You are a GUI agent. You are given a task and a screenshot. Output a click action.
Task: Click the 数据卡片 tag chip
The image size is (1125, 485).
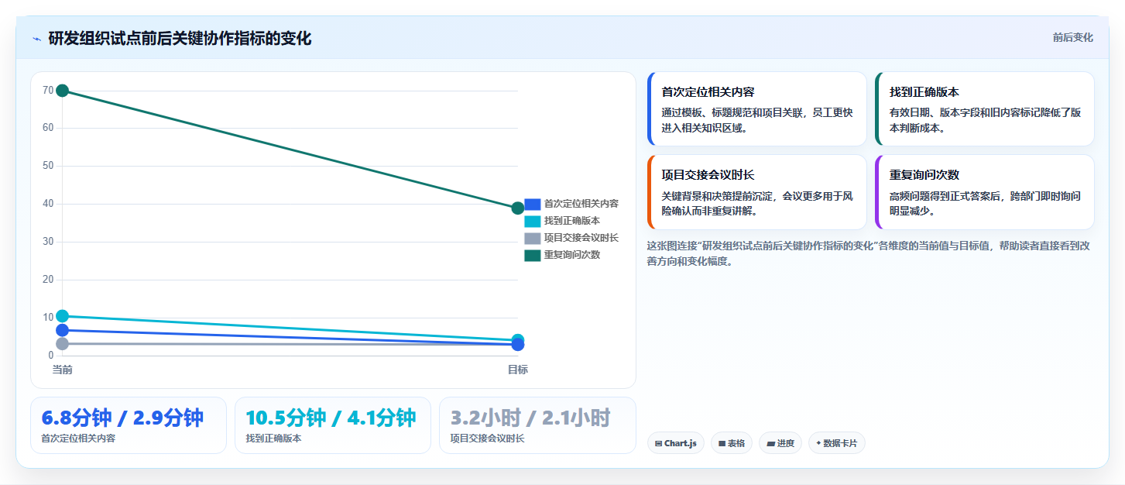click(837, 443)
